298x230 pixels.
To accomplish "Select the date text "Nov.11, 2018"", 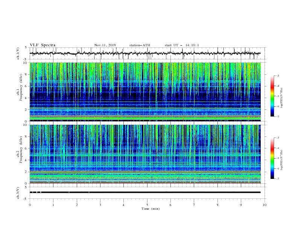I will tap(105, 45).
